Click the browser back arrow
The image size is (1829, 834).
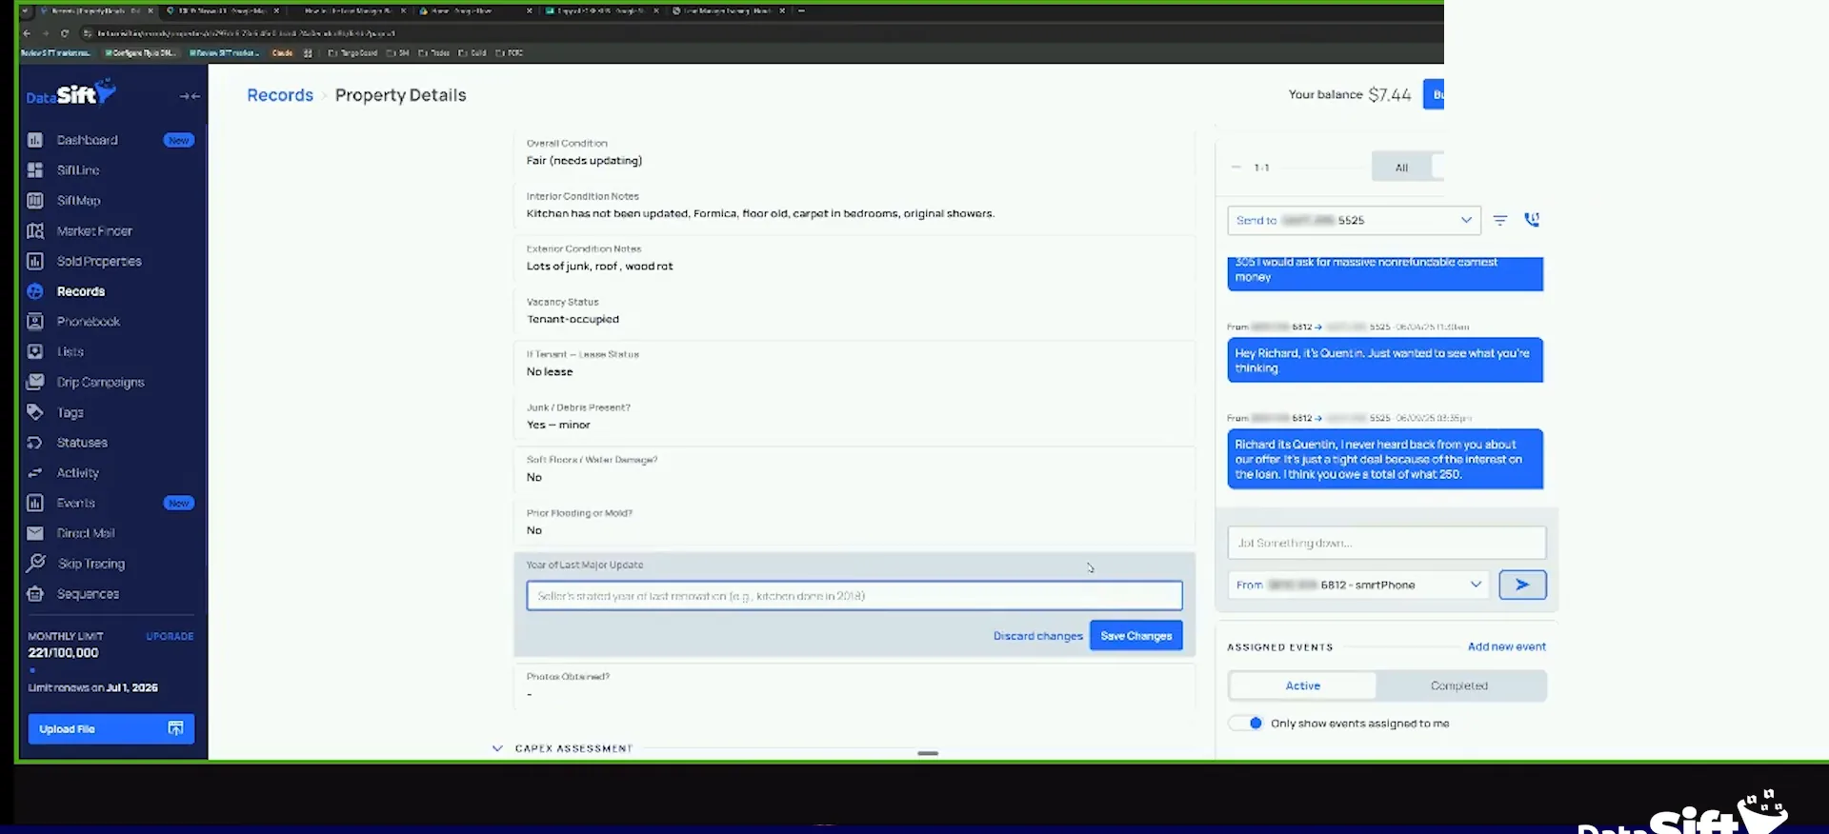click(x=27, y=33)
